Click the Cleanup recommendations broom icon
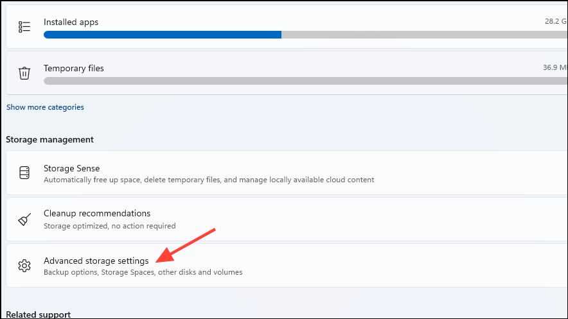568x319 pixels. 24,219
